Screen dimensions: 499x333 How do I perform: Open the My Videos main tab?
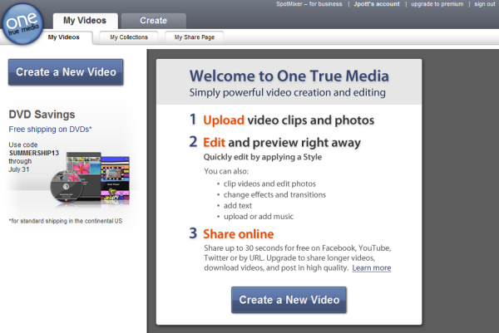click(x=85, y=21)
